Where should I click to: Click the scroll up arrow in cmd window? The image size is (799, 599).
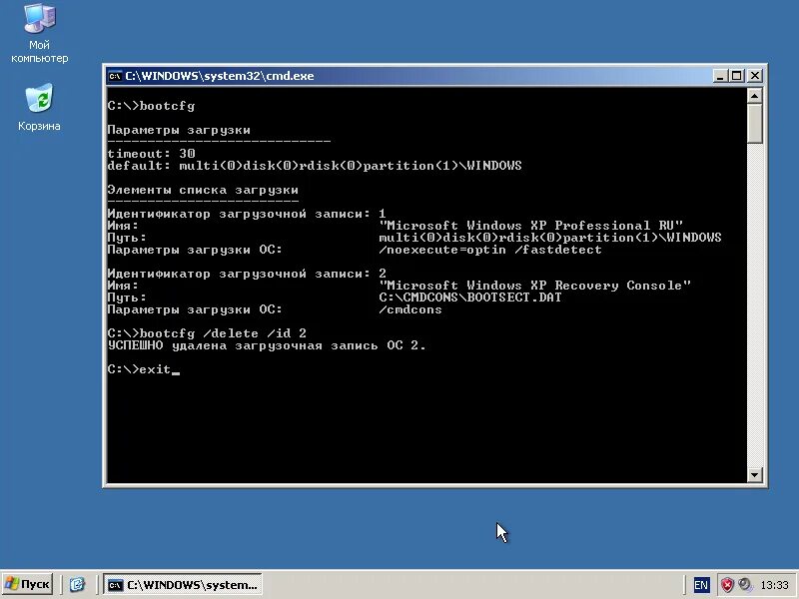pos(754,95)
